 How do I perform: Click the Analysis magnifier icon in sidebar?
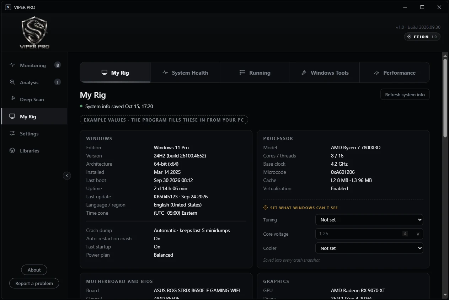12,82
